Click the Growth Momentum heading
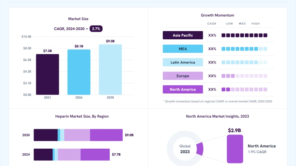296x166 pixels. (x=217, y=15)
